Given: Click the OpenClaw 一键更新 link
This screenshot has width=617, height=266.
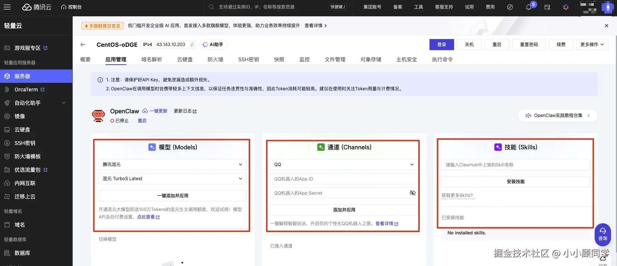Looking at the screenshot, I should (x=155, y=111).
